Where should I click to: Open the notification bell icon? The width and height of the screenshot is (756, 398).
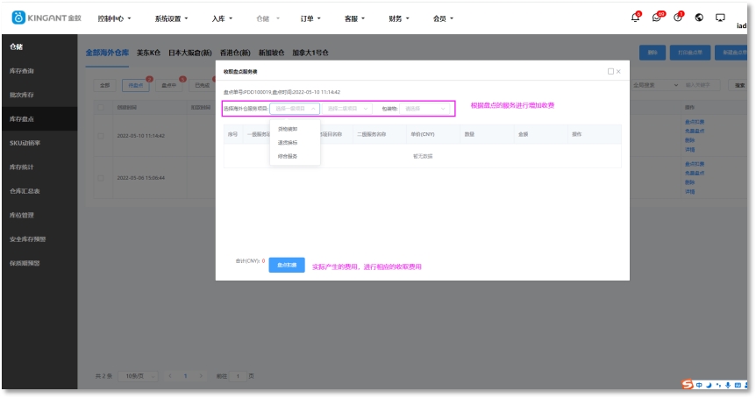635,18
